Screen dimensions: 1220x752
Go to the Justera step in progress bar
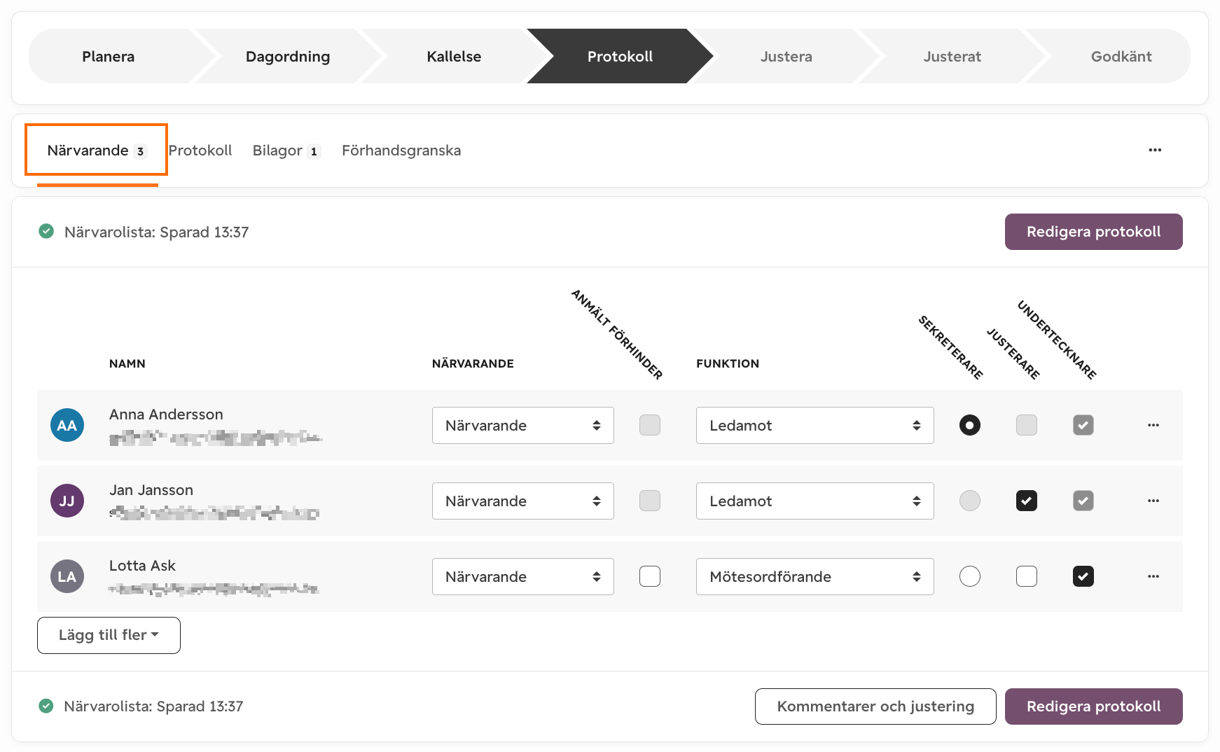[x=786, y=56]
